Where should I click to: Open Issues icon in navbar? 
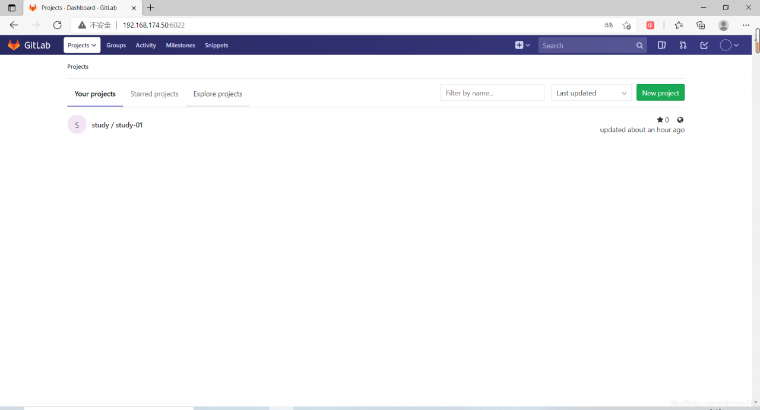(x=662, y=45)
